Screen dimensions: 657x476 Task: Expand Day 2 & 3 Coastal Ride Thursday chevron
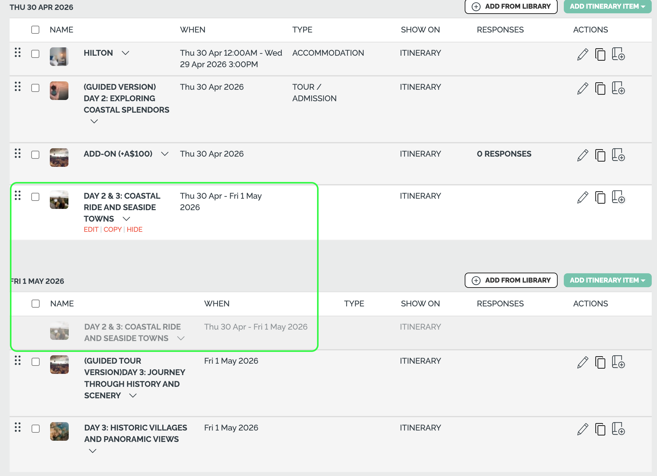pyautogui.click(x=126, y=219)
